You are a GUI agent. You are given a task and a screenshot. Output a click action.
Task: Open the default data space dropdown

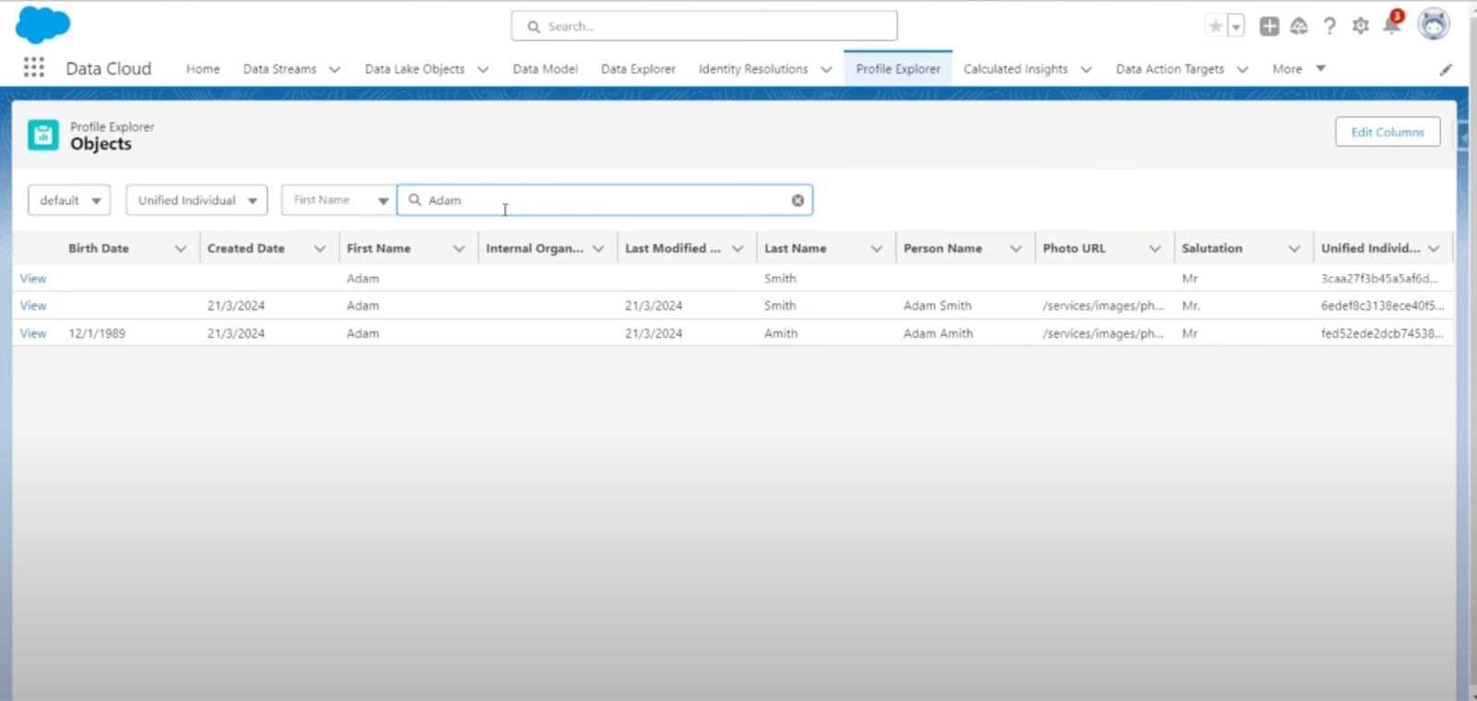click(69, 200)
